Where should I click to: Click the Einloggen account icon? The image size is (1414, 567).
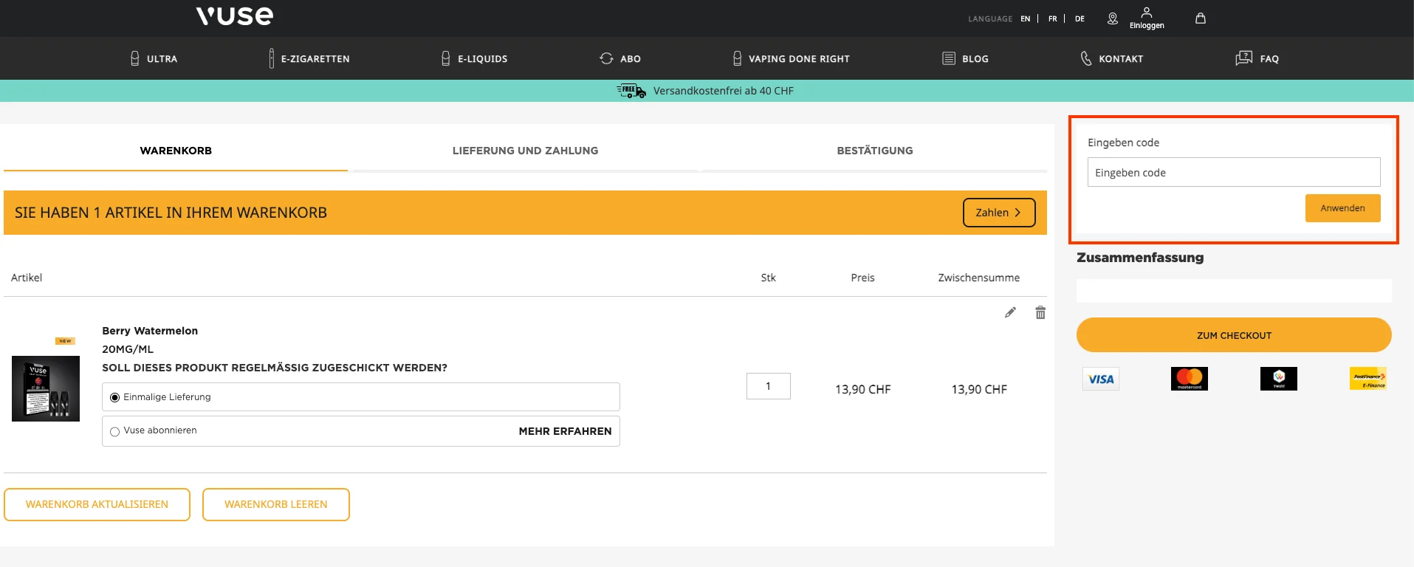[x=1147, y=18]
